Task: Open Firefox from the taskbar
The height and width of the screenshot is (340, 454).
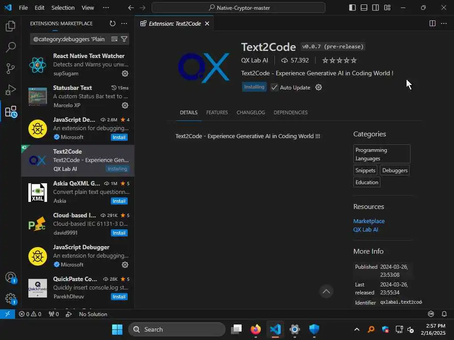Action: tap(256, 329)
